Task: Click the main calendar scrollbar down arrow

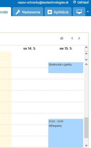Action: click(x=86, y=145)
